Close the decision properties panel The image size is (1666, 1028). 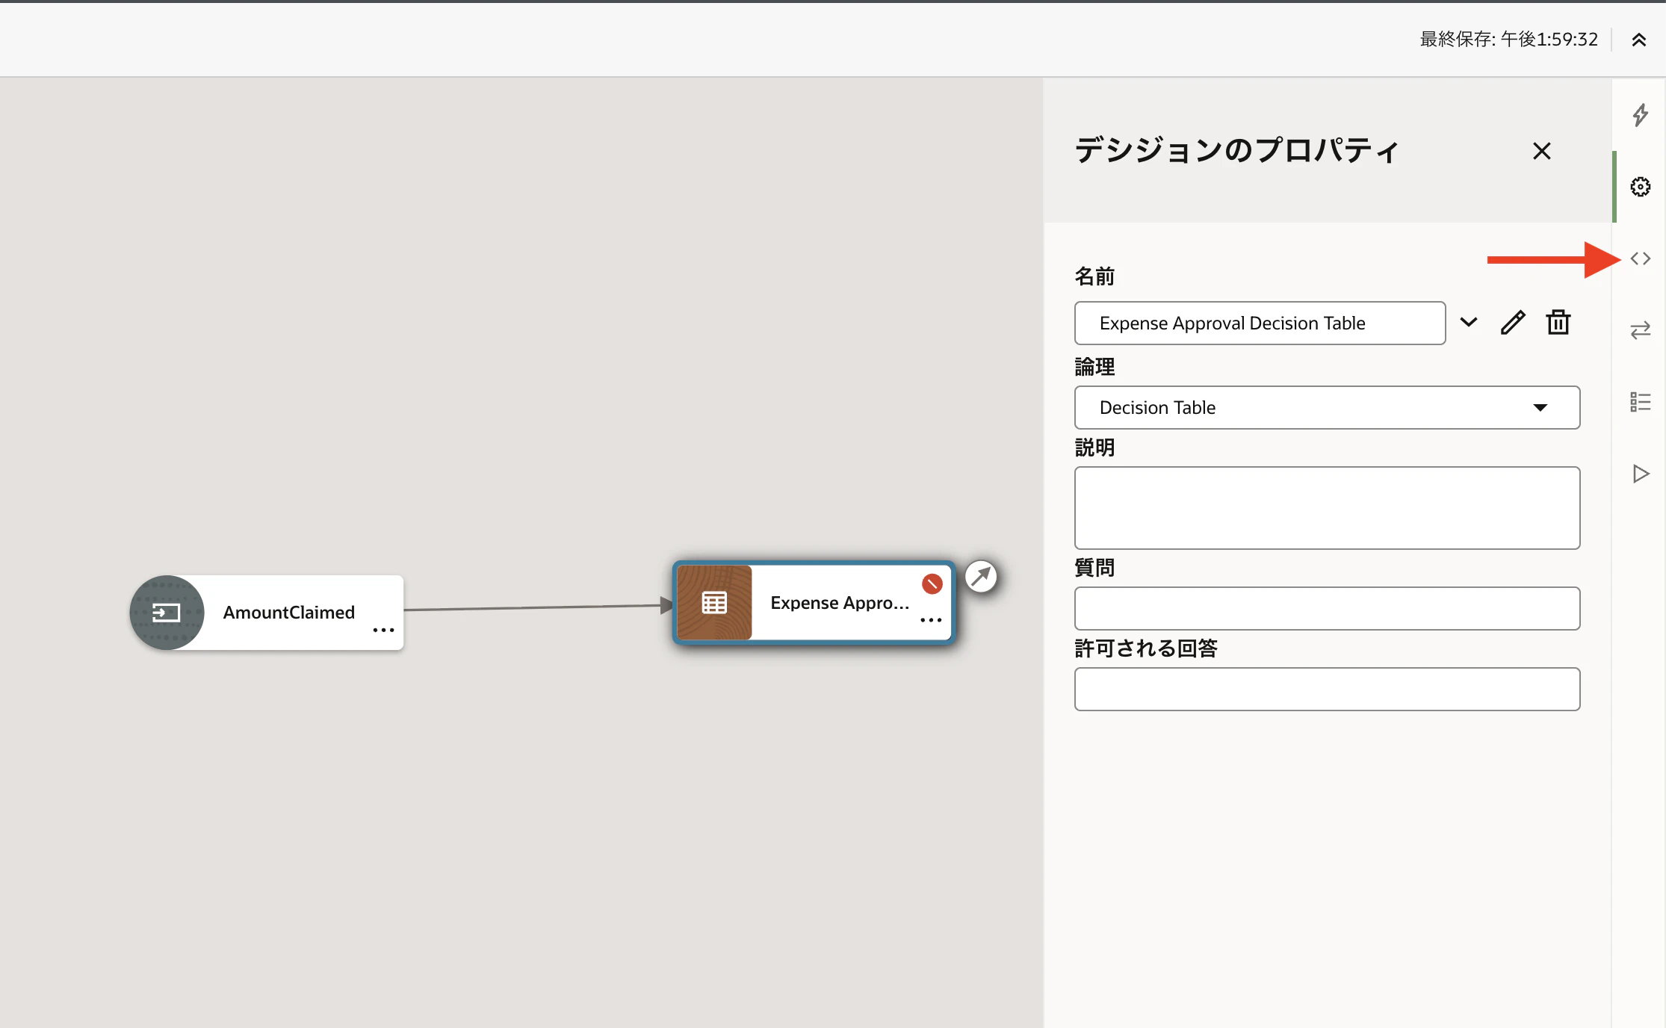tap(1541, 151)
